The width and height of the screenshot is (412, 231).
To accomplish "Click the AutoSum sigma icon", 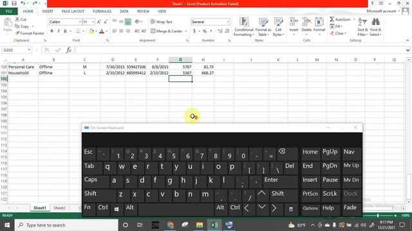I will [x=332, y=19].
